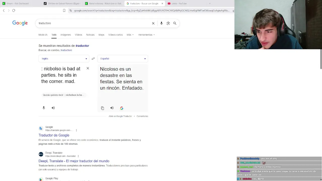The image size is (322, 181).
Task: Click chat message 'you are all silly'
Action: [x=269, y=159]
